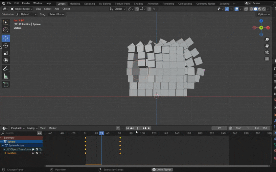This screenshot has height=172, width=276.
Task: Switch orthographic/perspective grid icon
Action: pyautogui.click(x=267, y=59)
